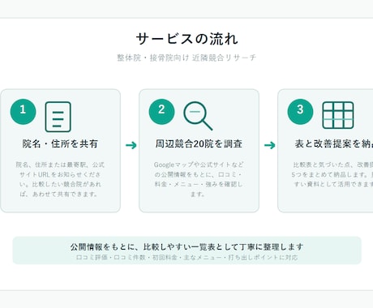The width and height of the screenshot is (373, 308).
Task: Click banner text 公開情報をもとに、比較しやすい一覧表
Action: tap(186, 247)
